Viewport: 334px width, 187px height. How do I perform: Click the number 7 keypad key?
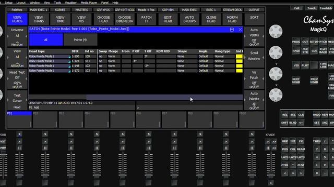click(x=317, y=149)
